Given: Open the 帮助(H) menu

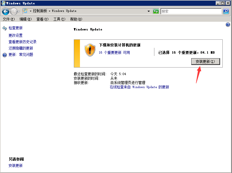Looking at the screenshot, I should tap(76, 19).
